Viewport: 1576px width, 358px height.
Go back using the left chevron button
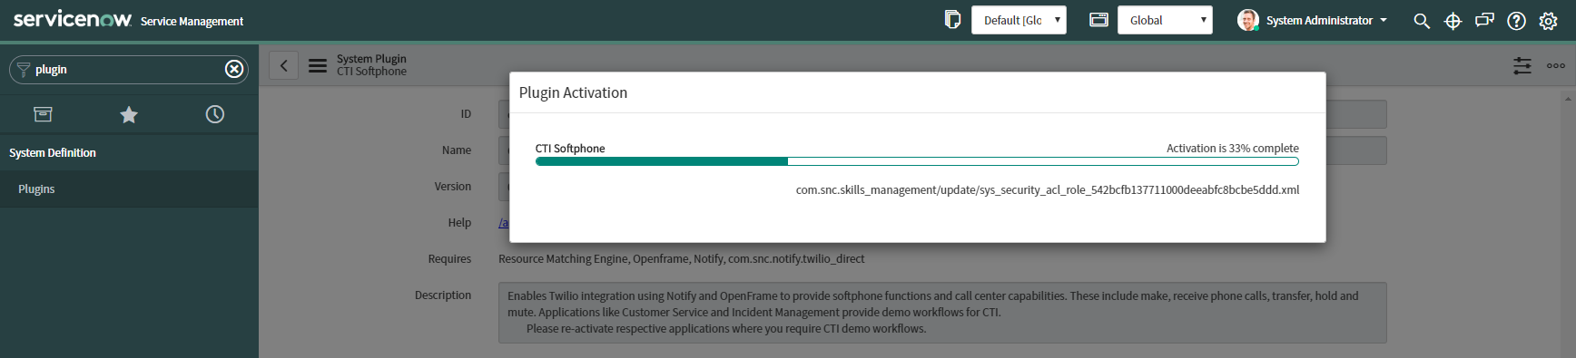284,65
